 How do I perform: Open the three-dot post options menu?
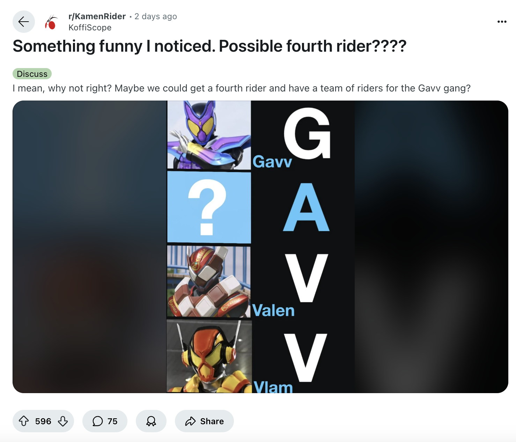pyautogui.click(x=502, y=22)
